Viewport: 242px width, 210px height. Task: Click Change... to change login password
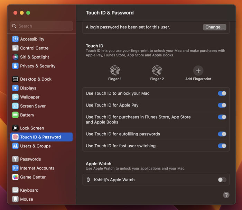point(214,27)
